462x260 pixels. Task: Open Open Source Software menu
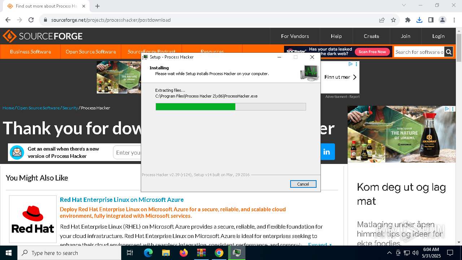(x=91, y=52)
